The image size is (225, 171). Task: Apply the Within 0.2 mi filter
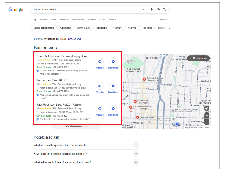tap(83, 28)
